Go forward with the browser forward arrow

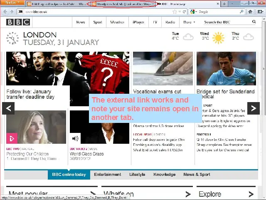[x=12, y=12]
